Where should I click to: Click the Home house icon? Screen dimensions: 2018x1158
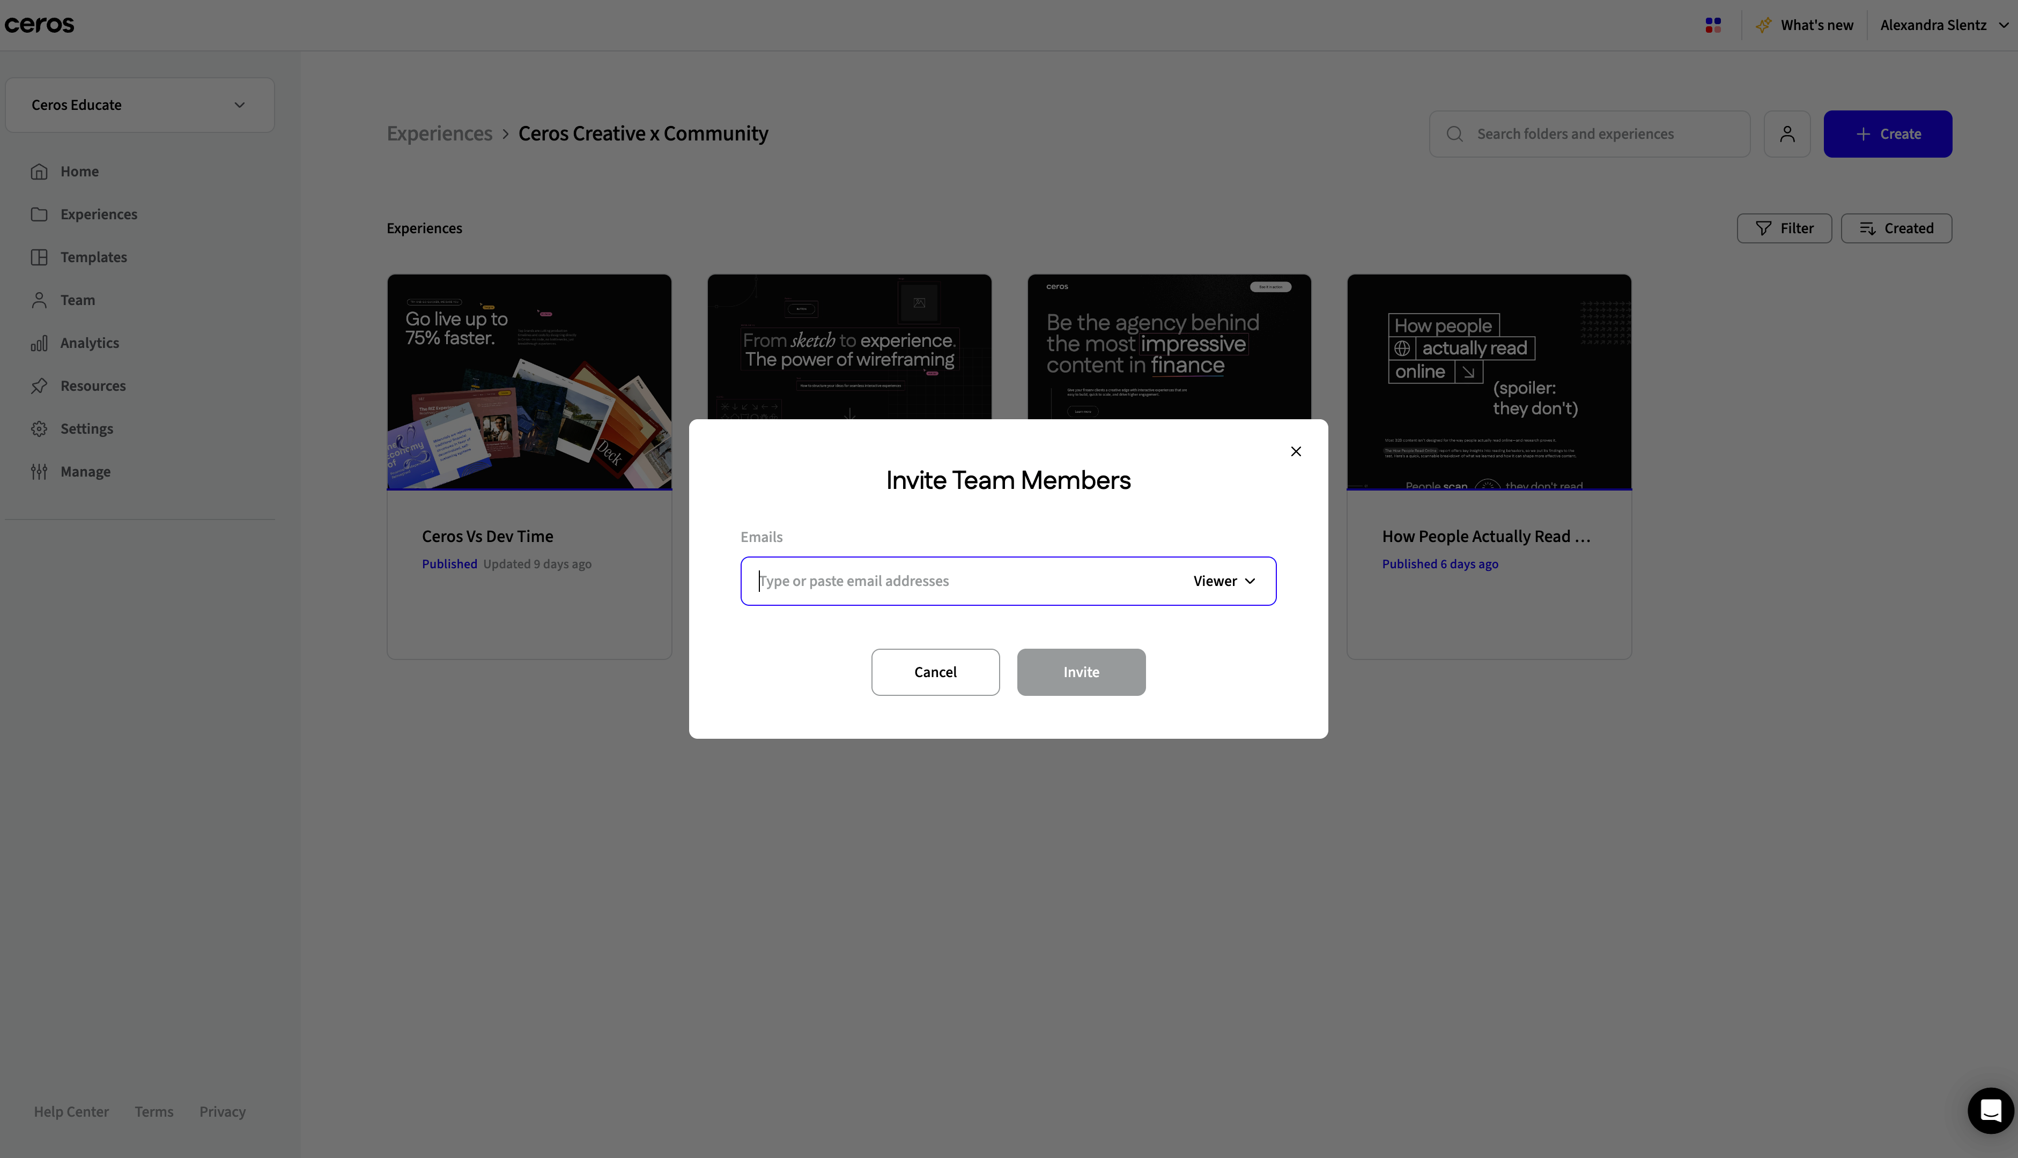click(39, 172)
